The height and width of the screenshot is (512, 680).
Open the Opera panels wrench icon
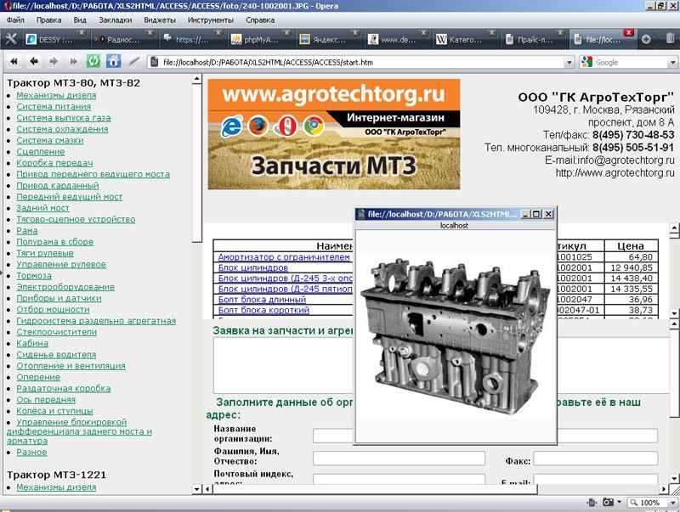[11, 39]
